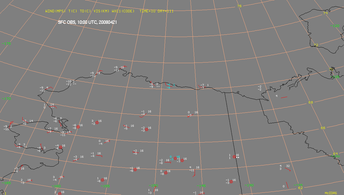Select the WXC1(CODE) header label

123,11
